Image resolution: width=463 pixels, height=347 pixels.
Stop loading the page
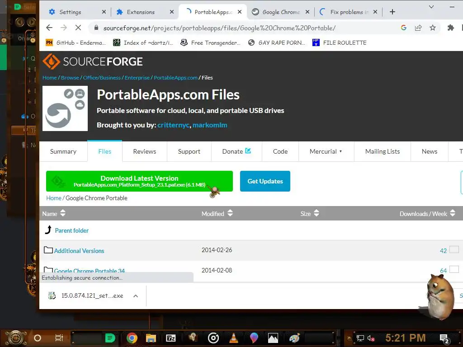click(78, 28)
